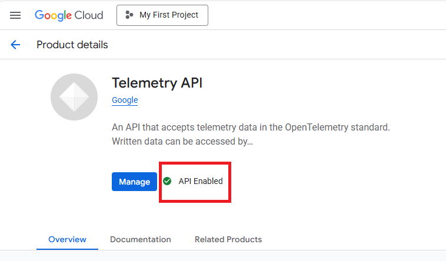446x261 pixels.
Task: Follow the Google publisher link
Action: (x=125, y=100)
